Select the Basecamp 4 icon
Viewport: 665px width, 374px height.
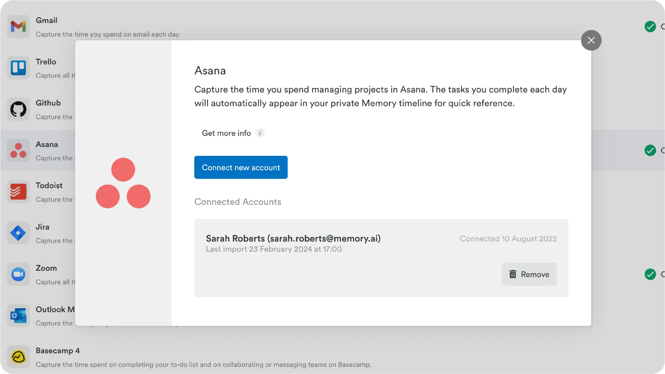click(18, 357)
